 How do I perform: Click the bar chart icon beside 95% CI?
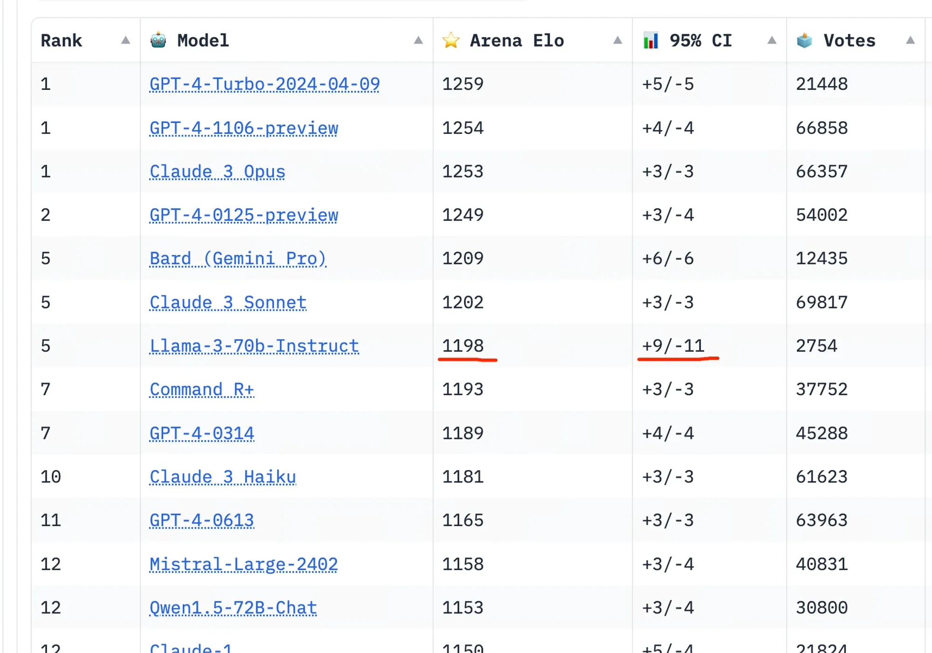[x=651, y=41]
